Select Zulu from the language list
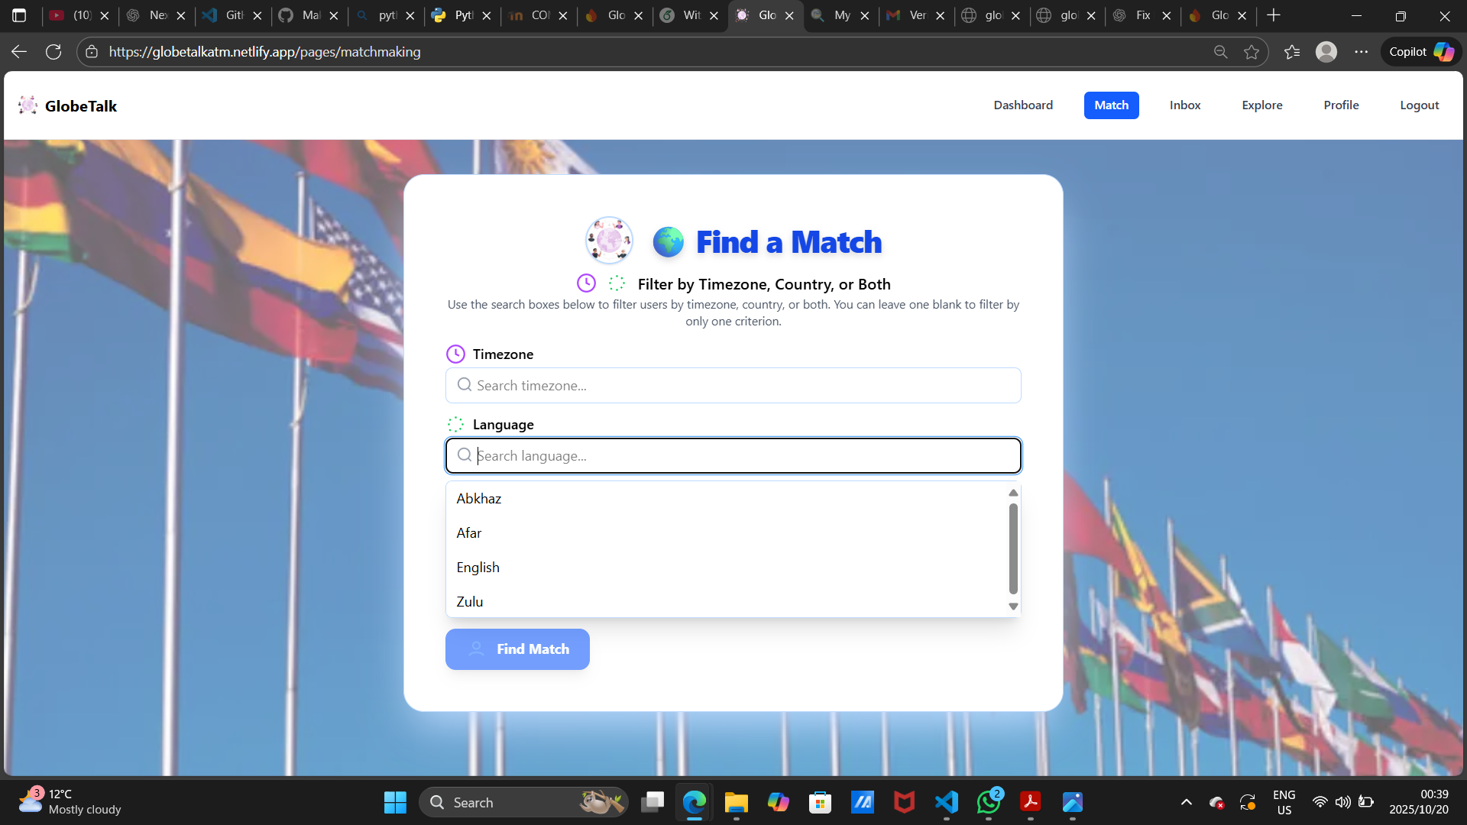This screenshot has width=1467, height=825. click(x=469, y=601)
